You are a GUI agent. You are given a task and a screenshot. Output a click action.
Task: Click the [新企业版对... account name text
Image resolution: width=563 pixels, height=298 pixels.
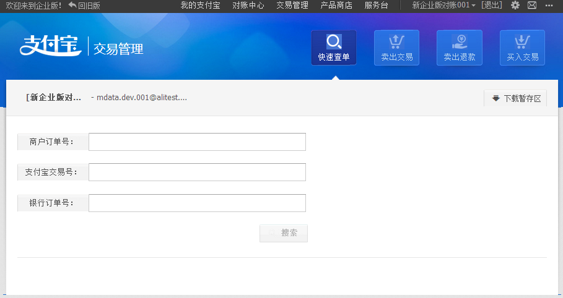pos(53,98)
